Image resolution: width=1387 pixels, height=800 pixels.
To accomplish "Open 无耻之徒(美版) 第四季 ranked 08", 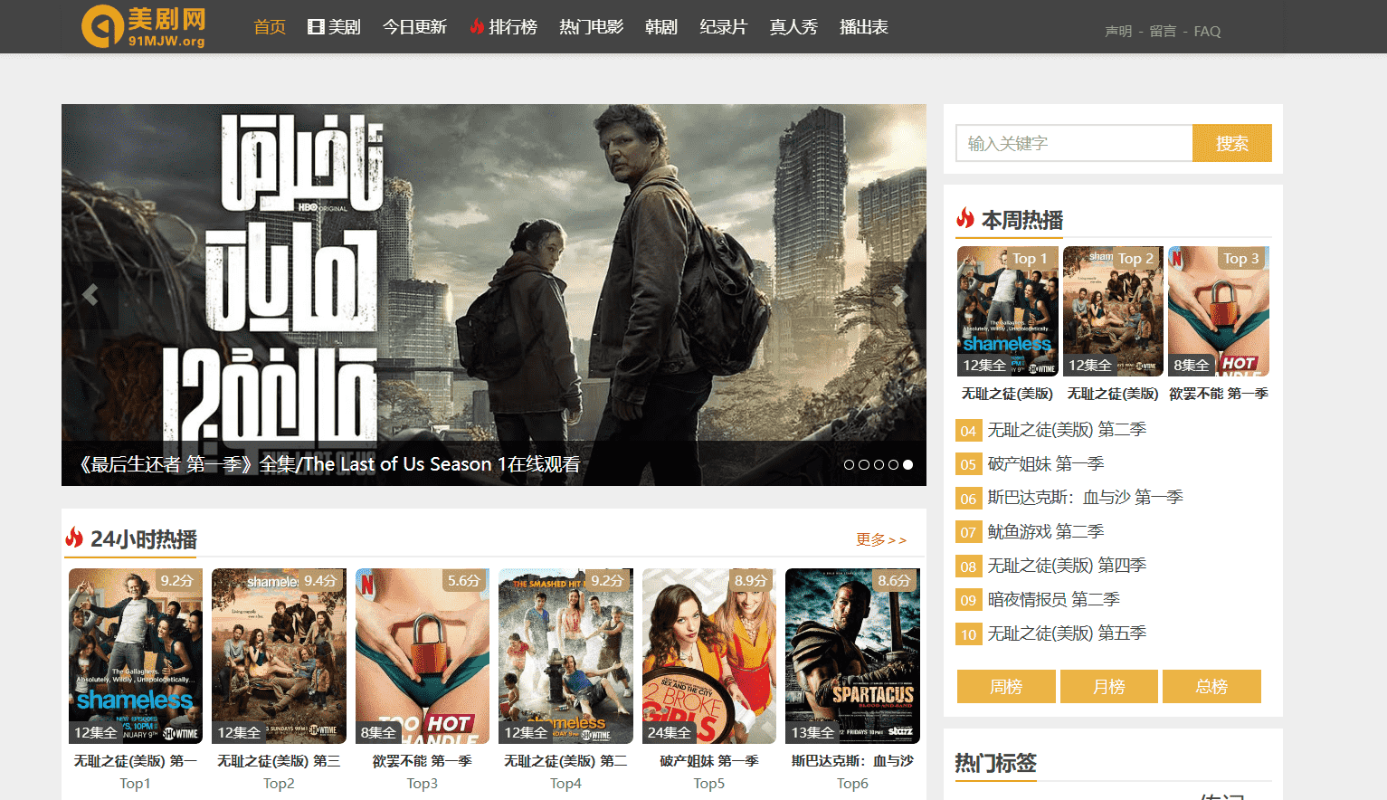I will 1067,566.
